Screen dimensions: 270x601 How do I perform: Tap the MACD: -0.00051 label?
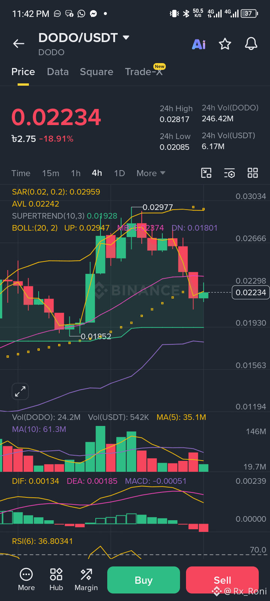[x=156, y=481]
